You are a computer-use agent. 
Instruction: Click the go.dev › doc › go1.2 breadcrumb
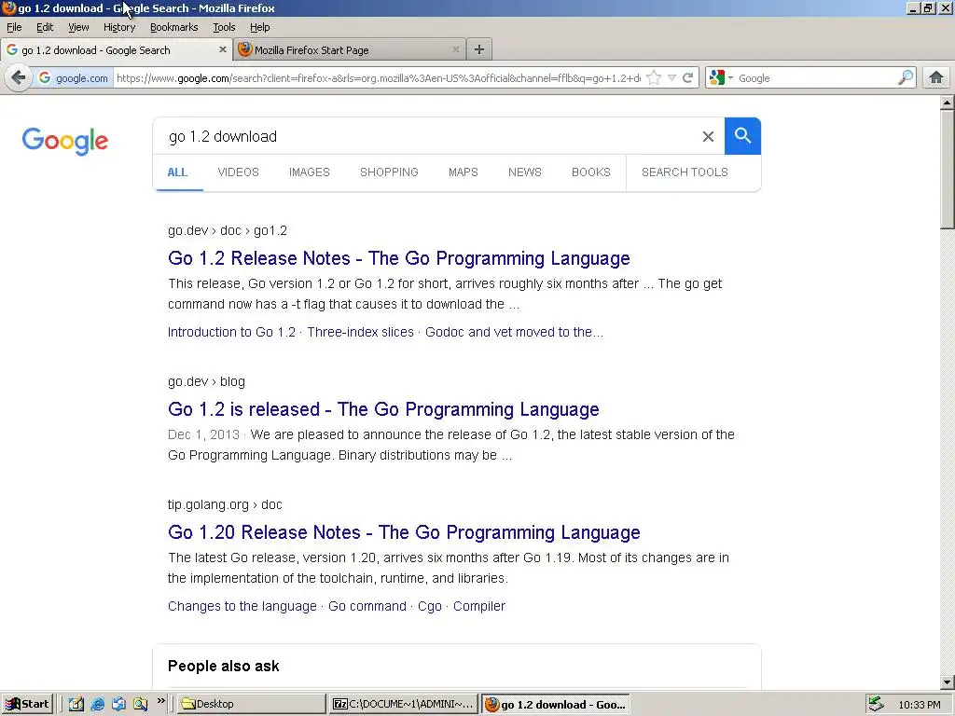(x=228, y=231)
